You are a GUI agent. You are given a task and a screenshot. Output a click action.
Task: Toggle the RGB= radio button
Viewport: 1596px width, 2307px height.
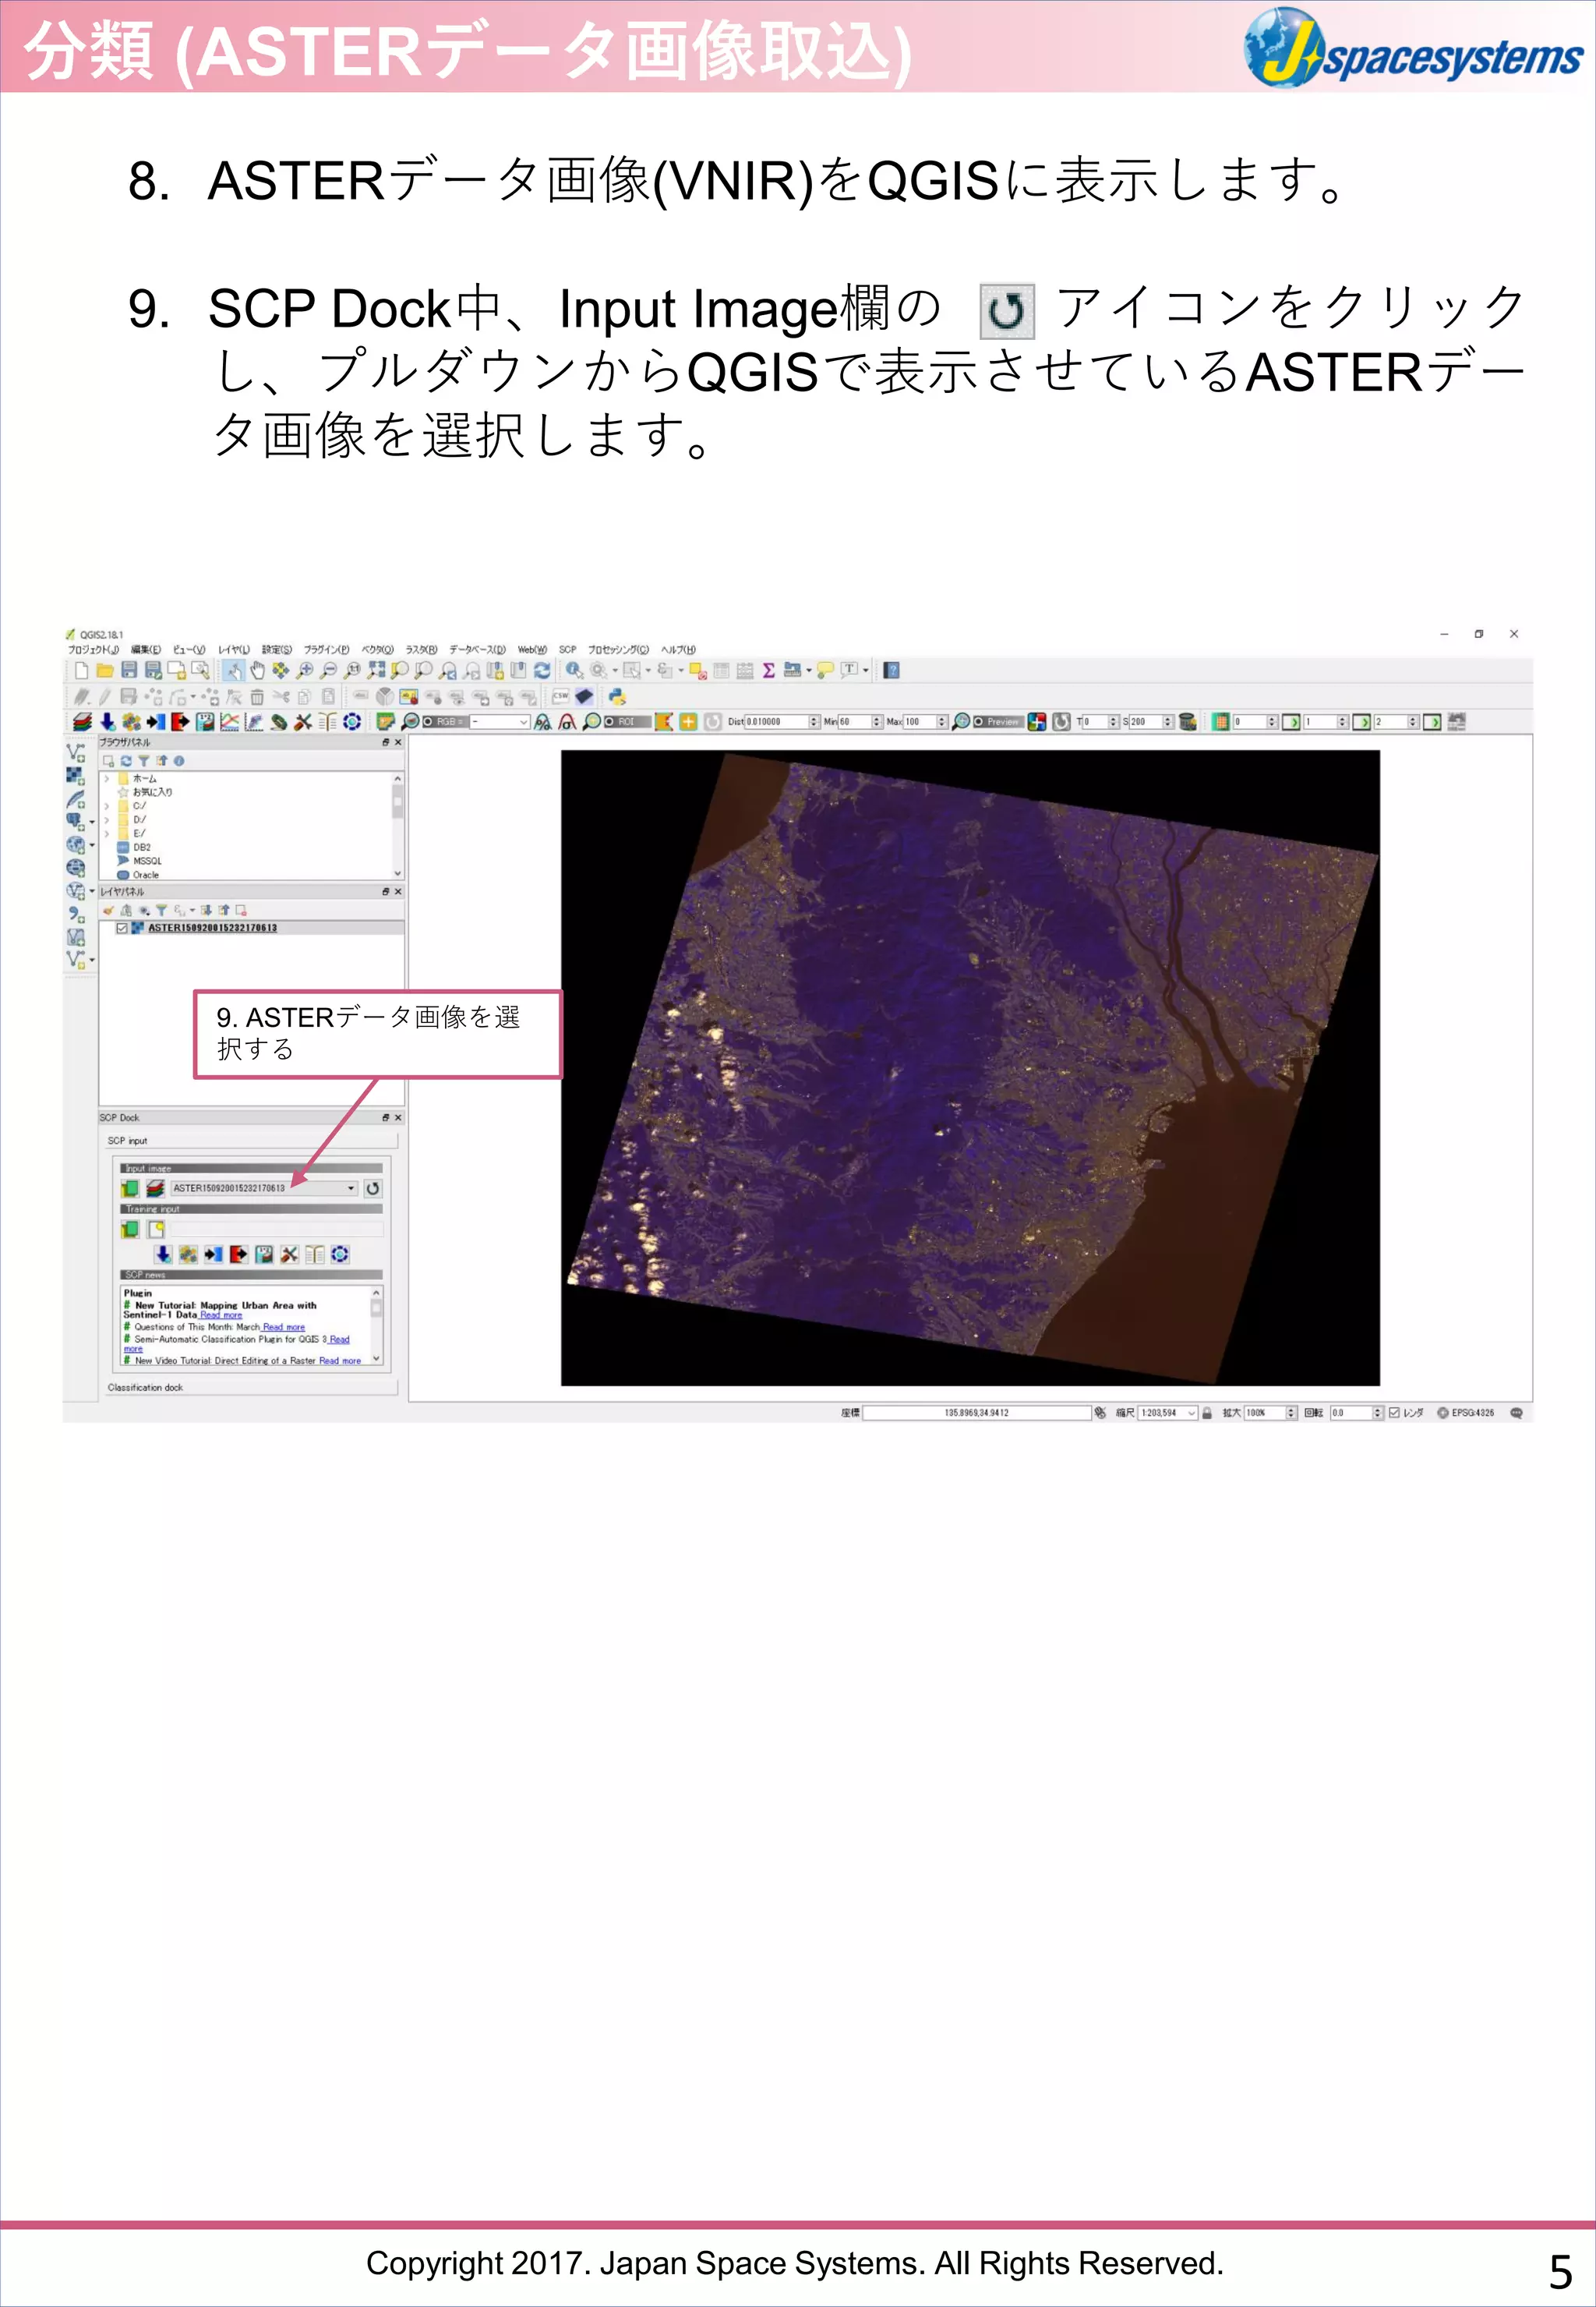[x=428, y=721]
